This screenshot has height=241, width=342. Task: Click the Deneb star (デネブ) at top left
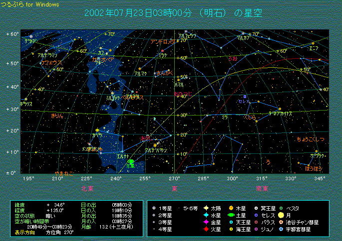coord(31,36)
